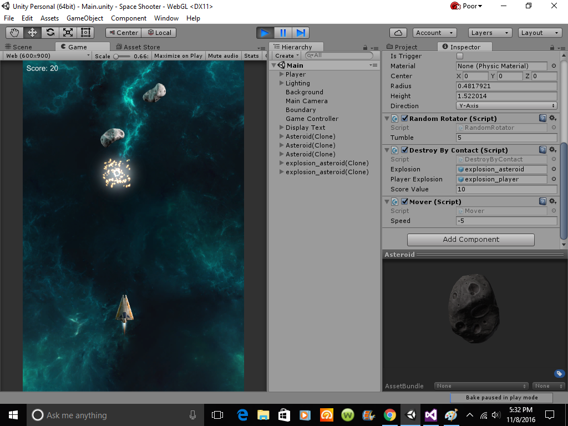Switch to the Asset Store tab

(x=138, y=47)
